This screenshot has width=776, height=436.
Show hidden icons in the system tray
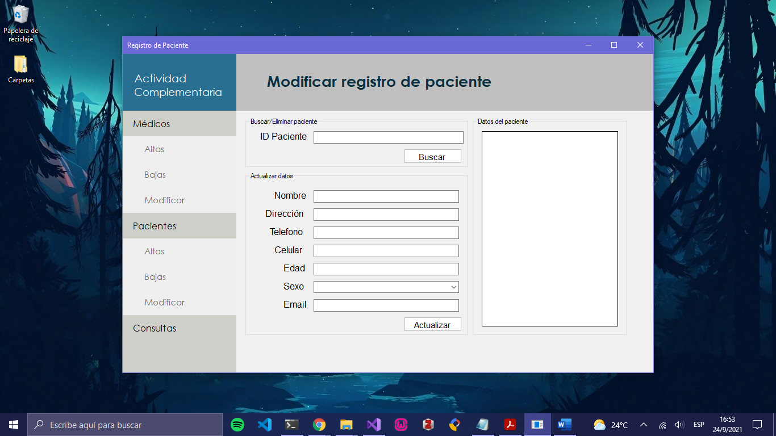[x=644, y=424]
